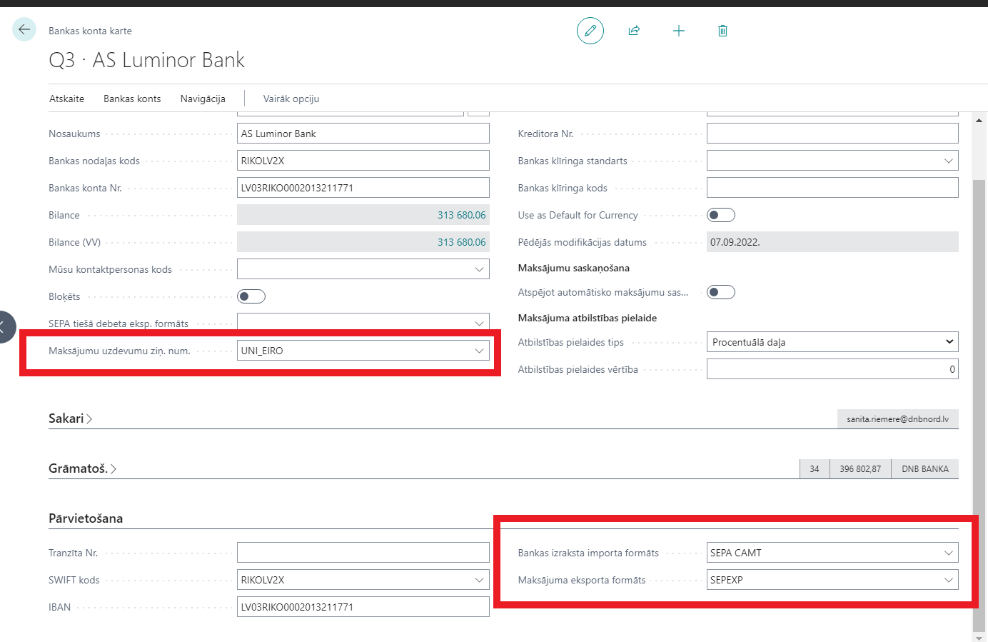Click the Nosaukums input field

[363, 134]
